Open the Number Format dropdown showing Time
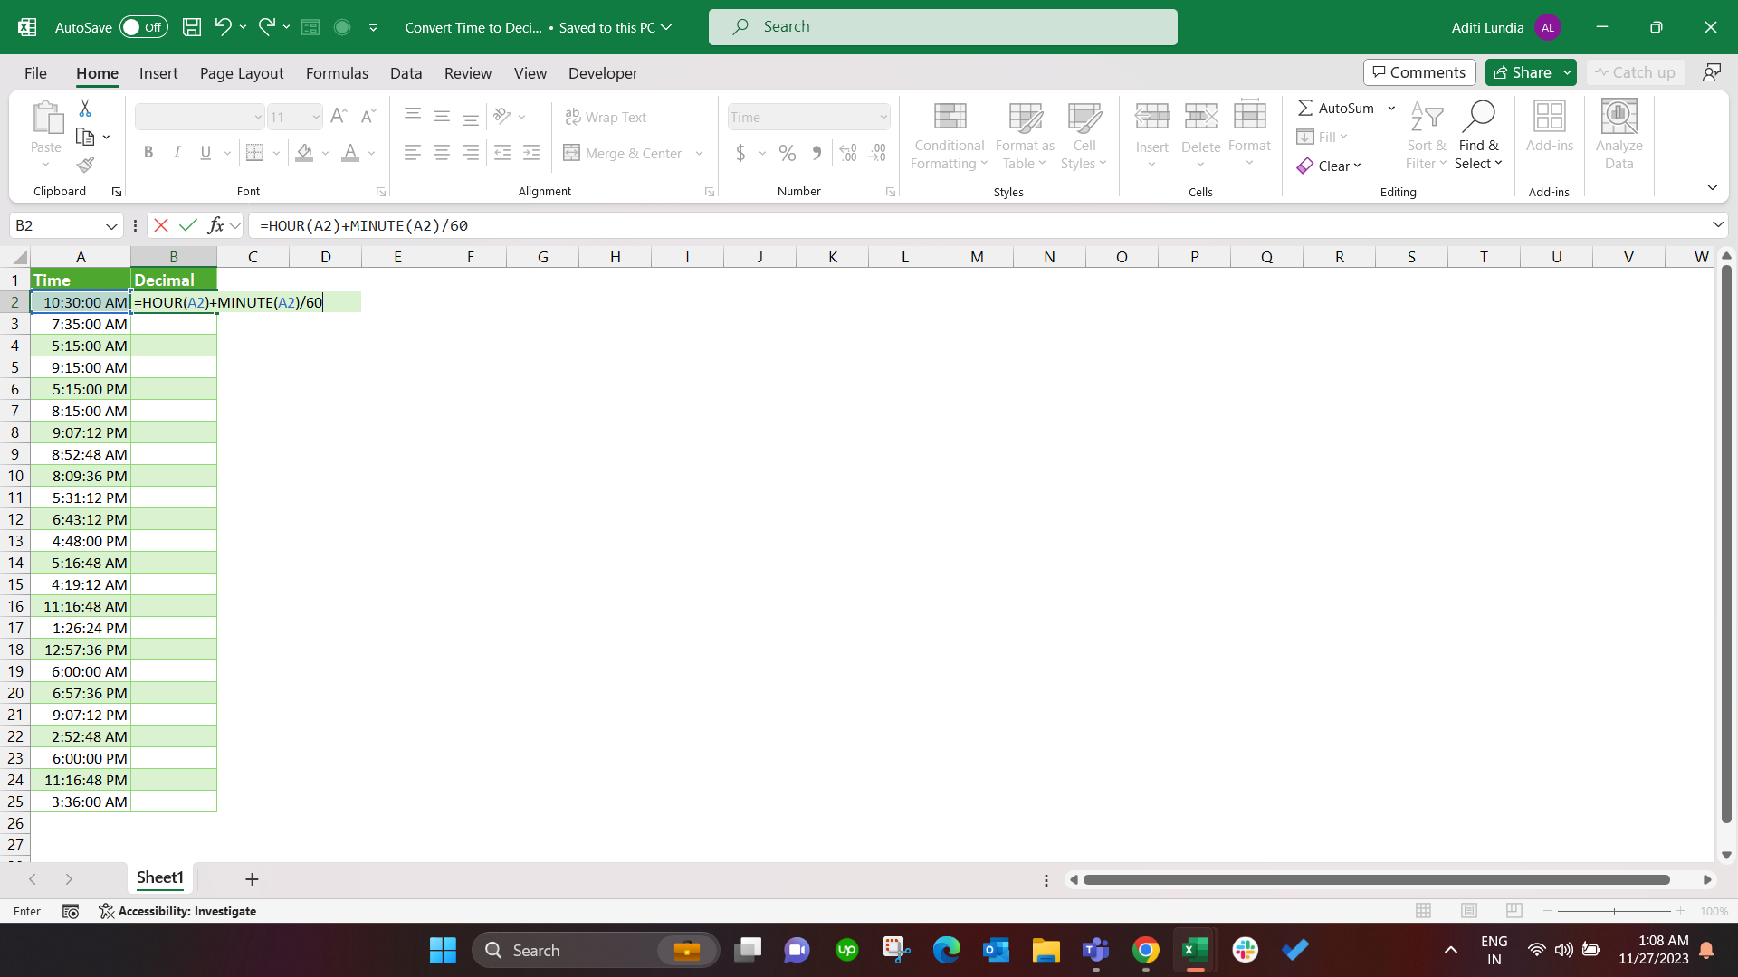Screen dimensions: 1738x977 coord(883,117)
